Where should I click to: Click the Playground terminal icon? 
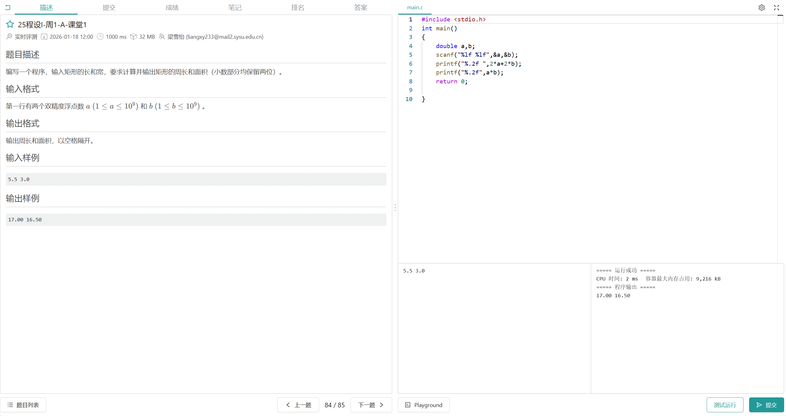point(408,405)
